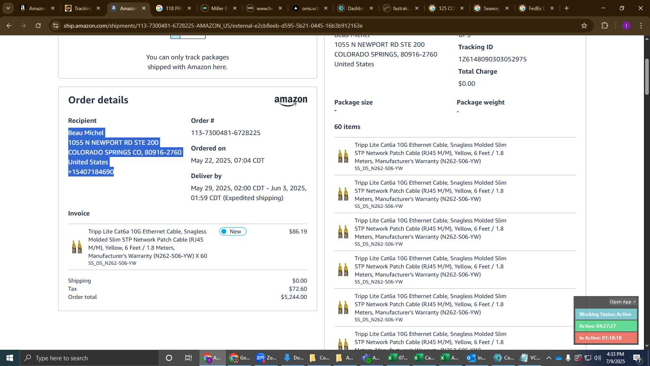Close the active Amazon tab

click(143, 8)
